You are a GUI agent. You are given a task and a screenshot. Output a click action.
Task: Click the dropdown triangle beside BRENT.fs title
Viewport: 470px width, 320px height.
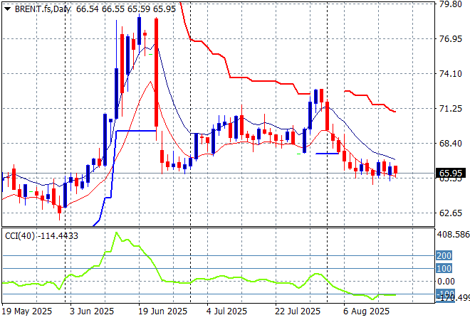click(7, 8)
